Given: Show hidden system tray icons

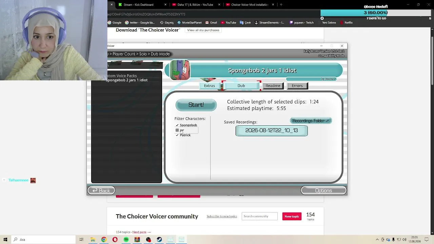Looking at the screenshot, I should point(377,240).
